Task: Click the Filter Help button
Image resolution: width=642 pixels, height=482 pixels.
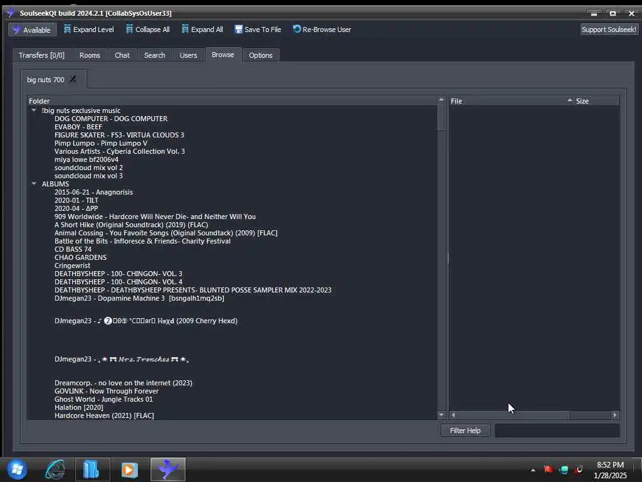Action: [x=466, y=431]
